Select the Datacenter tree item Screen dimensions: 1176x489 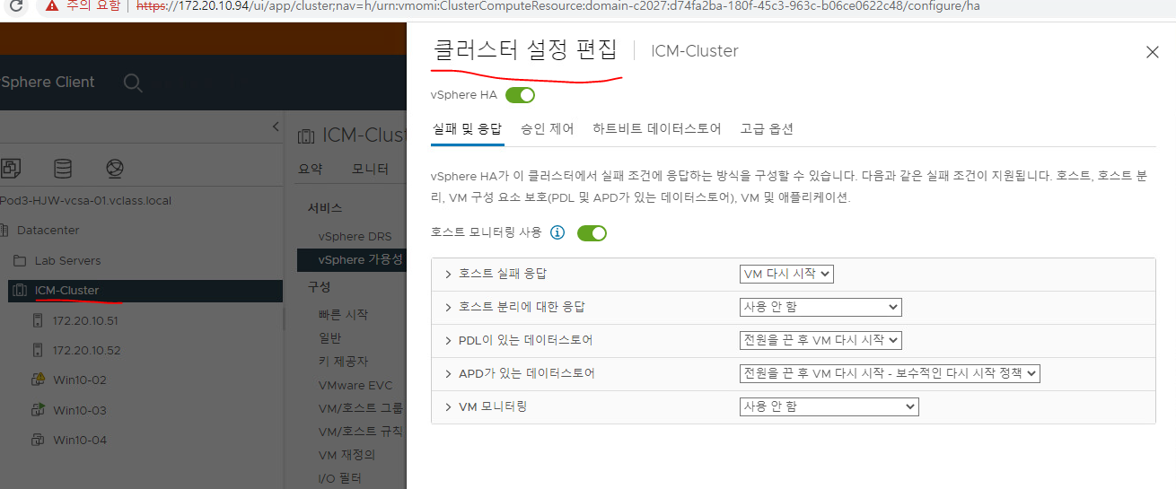click(x=49, y=231)
